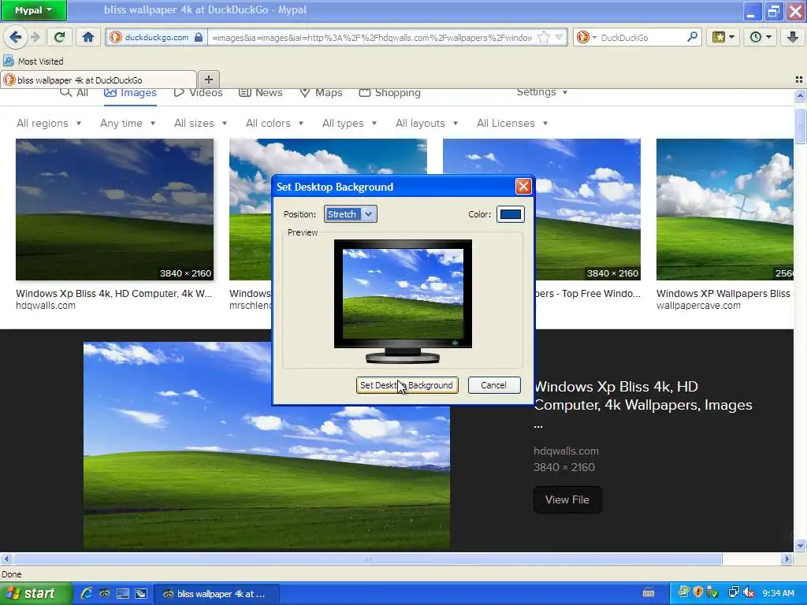Select the bliss wallpaper taskbar button
Screen dimensions: 807x605
point(216,594)
